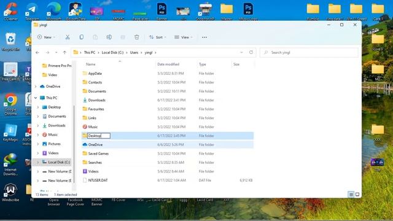
Task: Open address bar history dropdown
Action: coord(241,52)
